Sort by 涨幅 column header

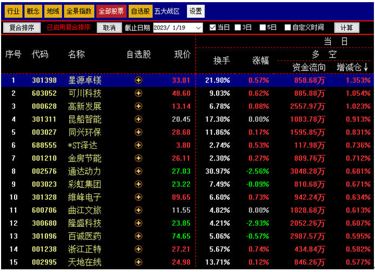click(x=260, y=60)
